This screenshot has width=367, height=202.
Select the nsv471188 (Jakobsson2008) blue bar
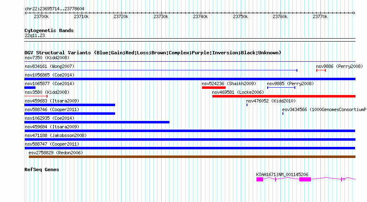click(190, 139)
